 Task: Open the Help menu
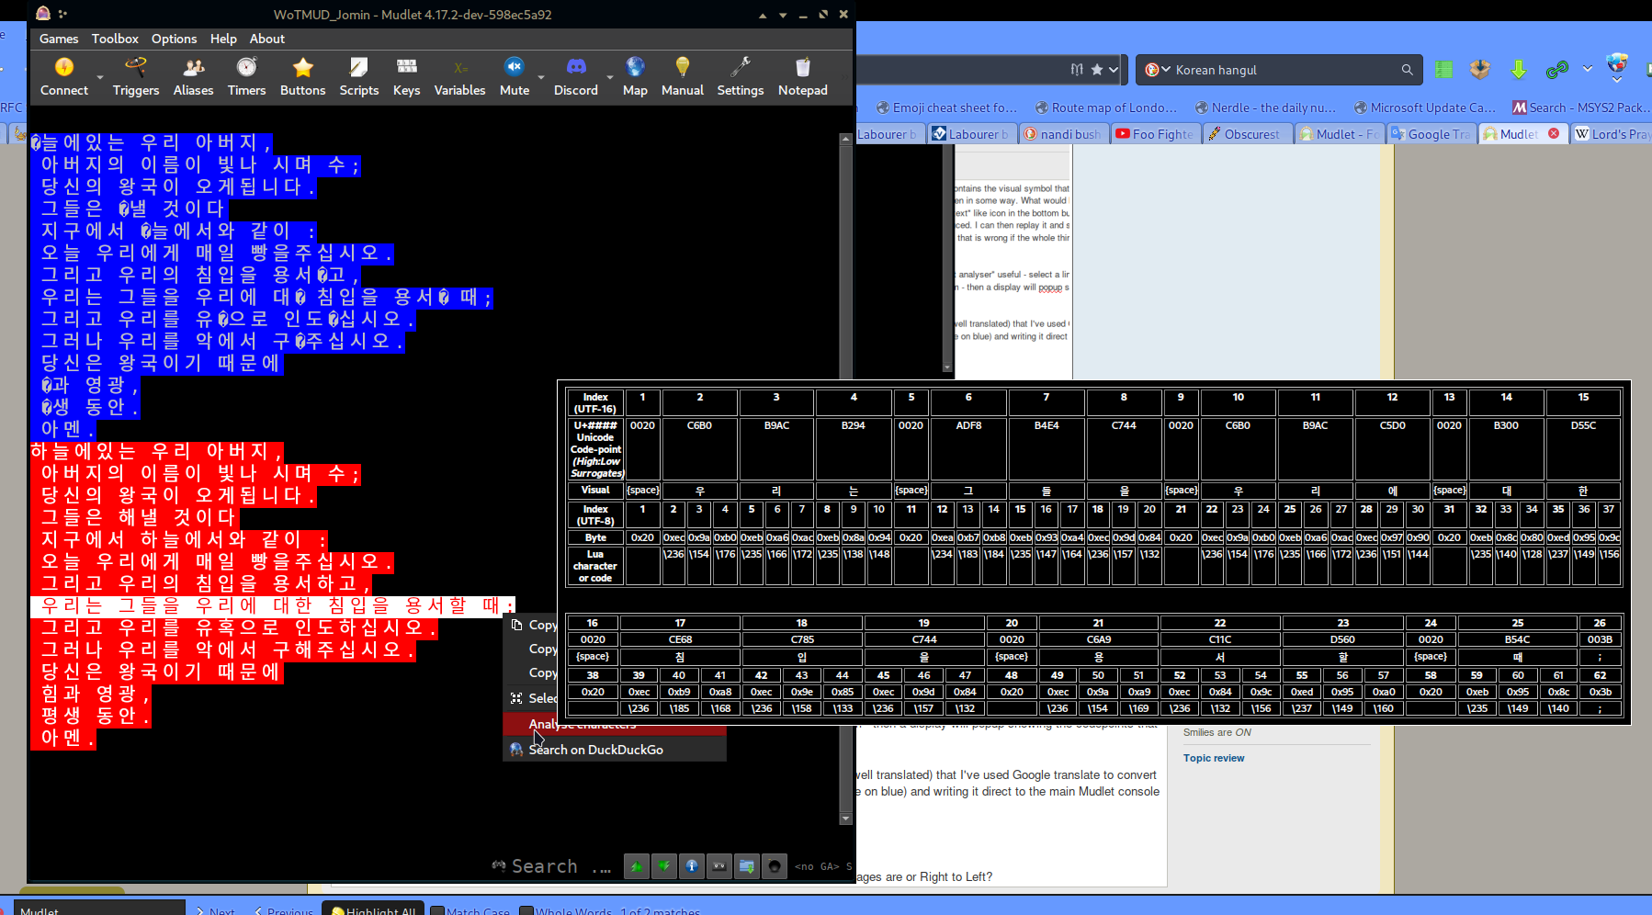click(223, 39)
